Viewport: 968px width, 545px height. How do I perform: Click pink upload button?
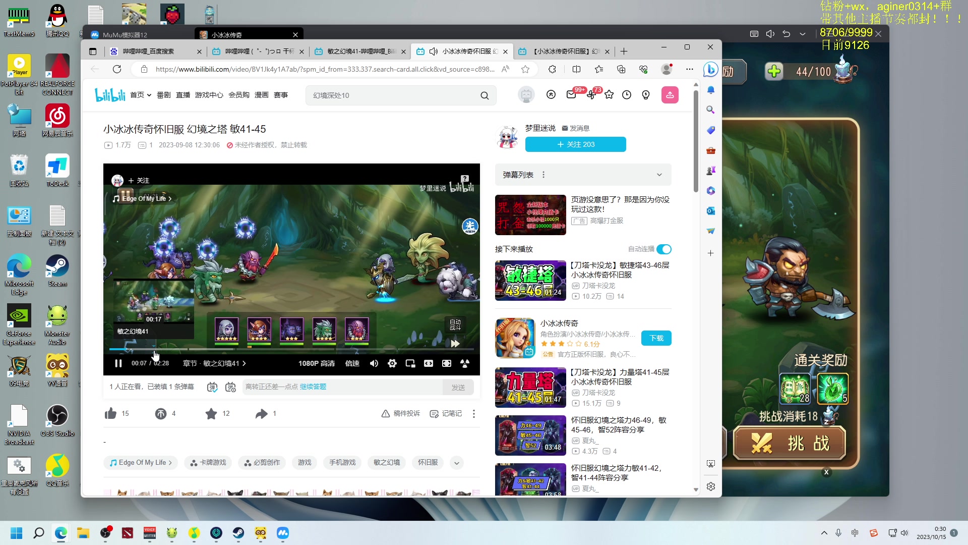click(670, 95)
